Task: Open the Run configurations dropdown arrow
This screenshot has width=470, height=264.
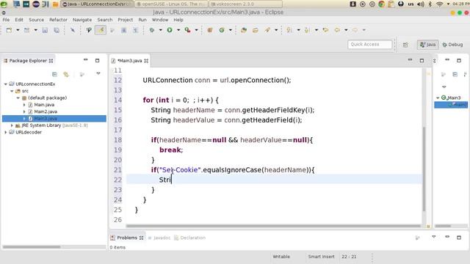Action: [x=178, y=30]
